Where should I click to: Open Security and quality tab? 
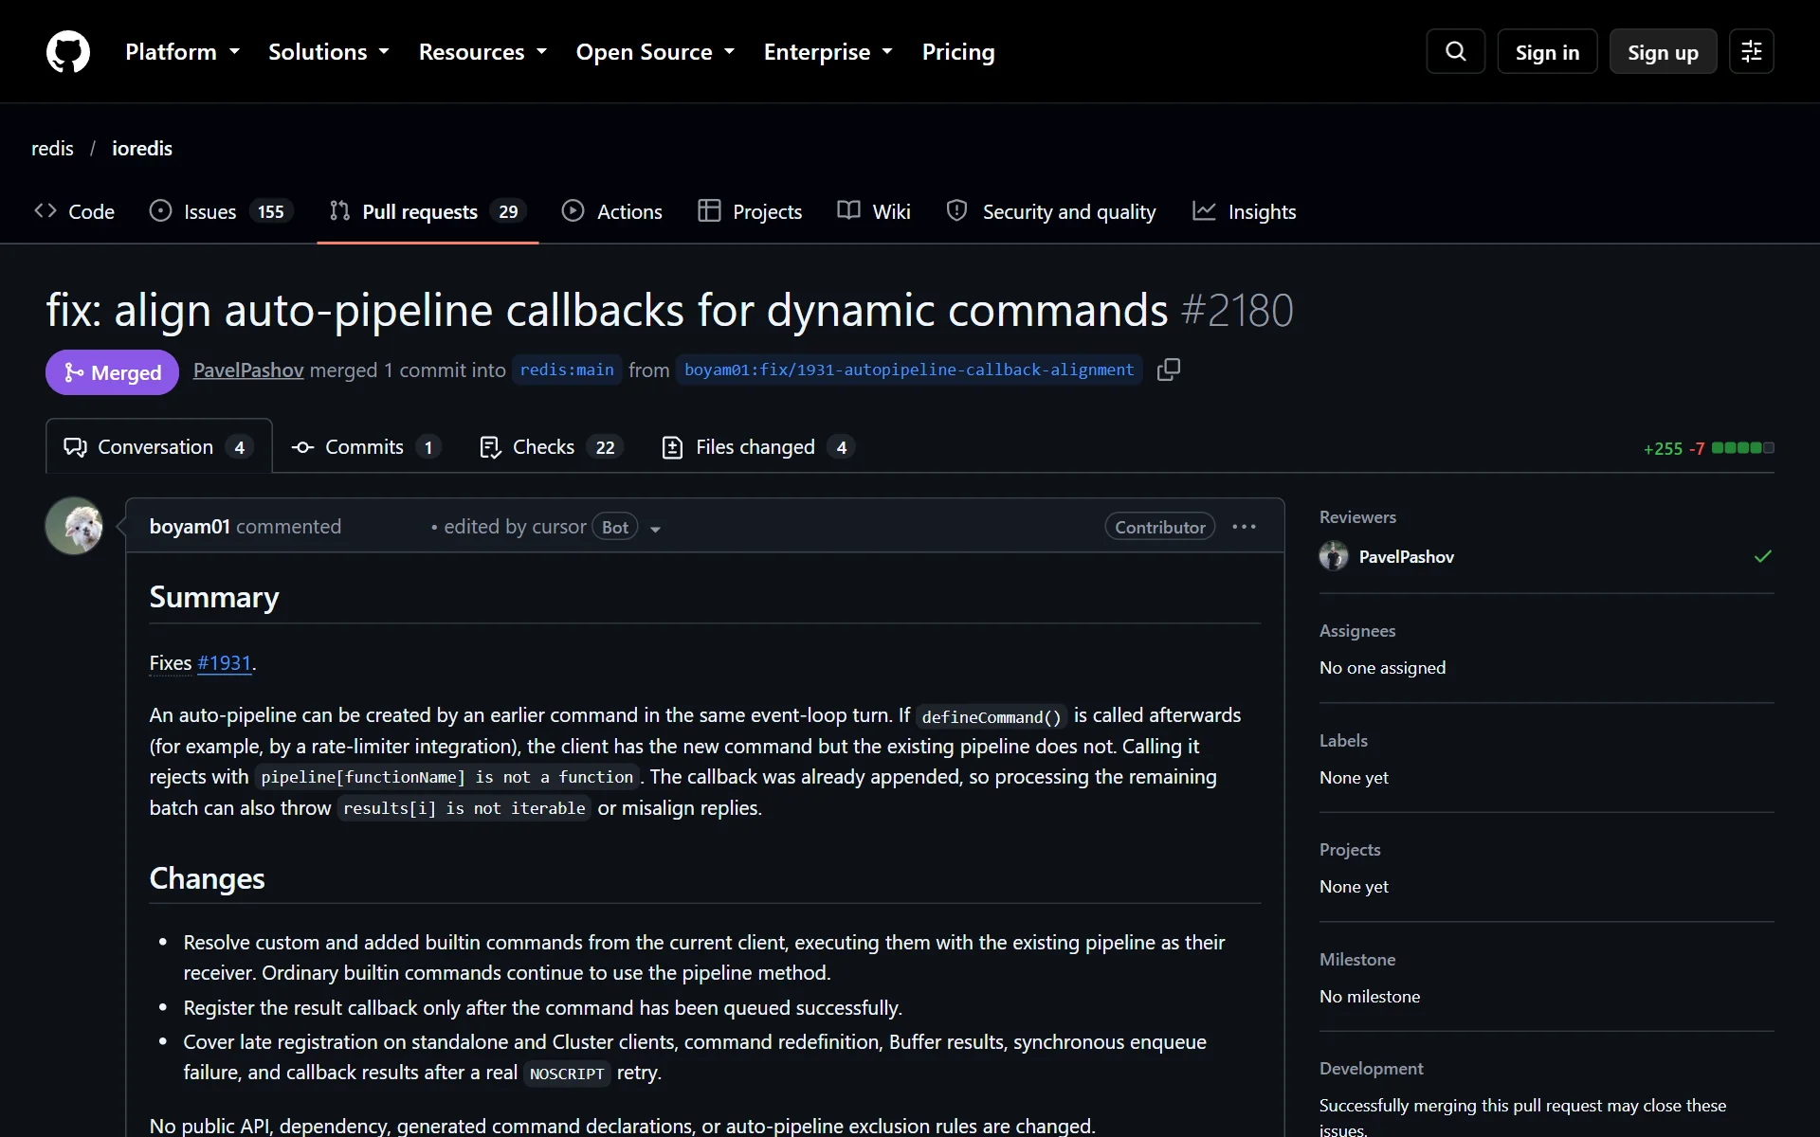coord(1050,211)
